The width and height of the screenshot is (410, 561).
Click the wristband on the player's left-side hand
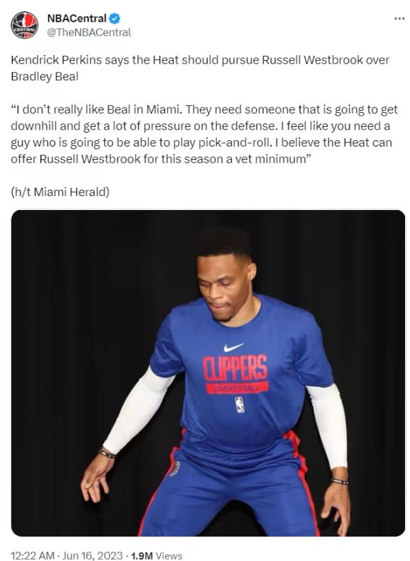click(108, 454)
